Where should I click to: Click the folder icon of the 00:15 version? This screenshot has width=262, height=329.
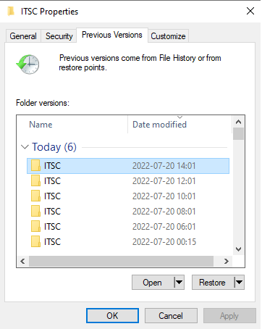pos(35,242)
